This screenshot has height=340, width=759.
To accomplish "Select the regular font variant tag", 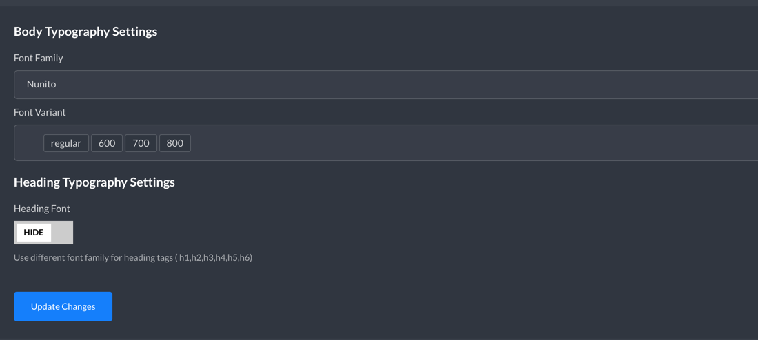I will [65, 143].
